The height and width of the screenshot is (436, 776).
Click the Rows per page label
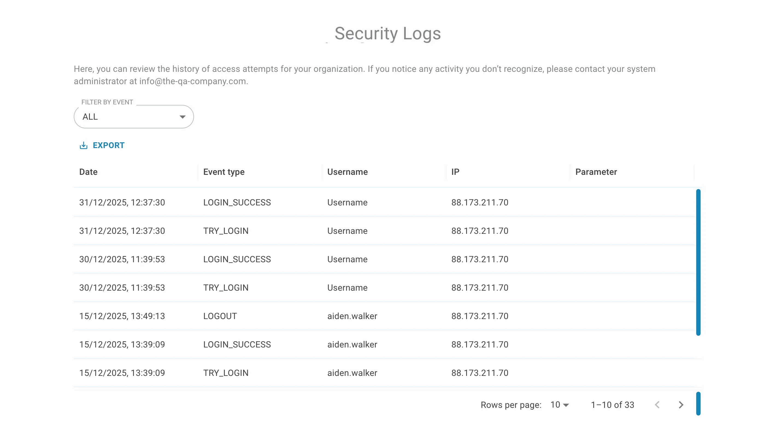point(511,405)
